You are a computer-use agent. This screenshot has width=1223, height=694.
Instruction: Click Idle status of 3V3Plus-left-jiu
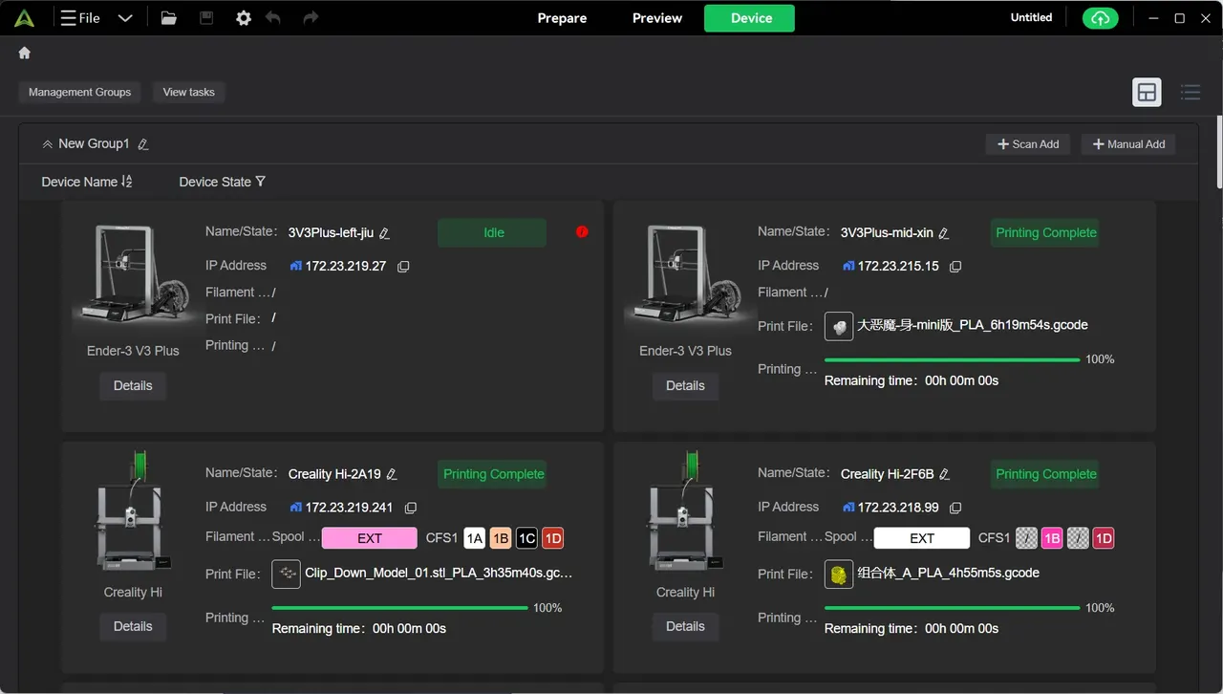492,232
